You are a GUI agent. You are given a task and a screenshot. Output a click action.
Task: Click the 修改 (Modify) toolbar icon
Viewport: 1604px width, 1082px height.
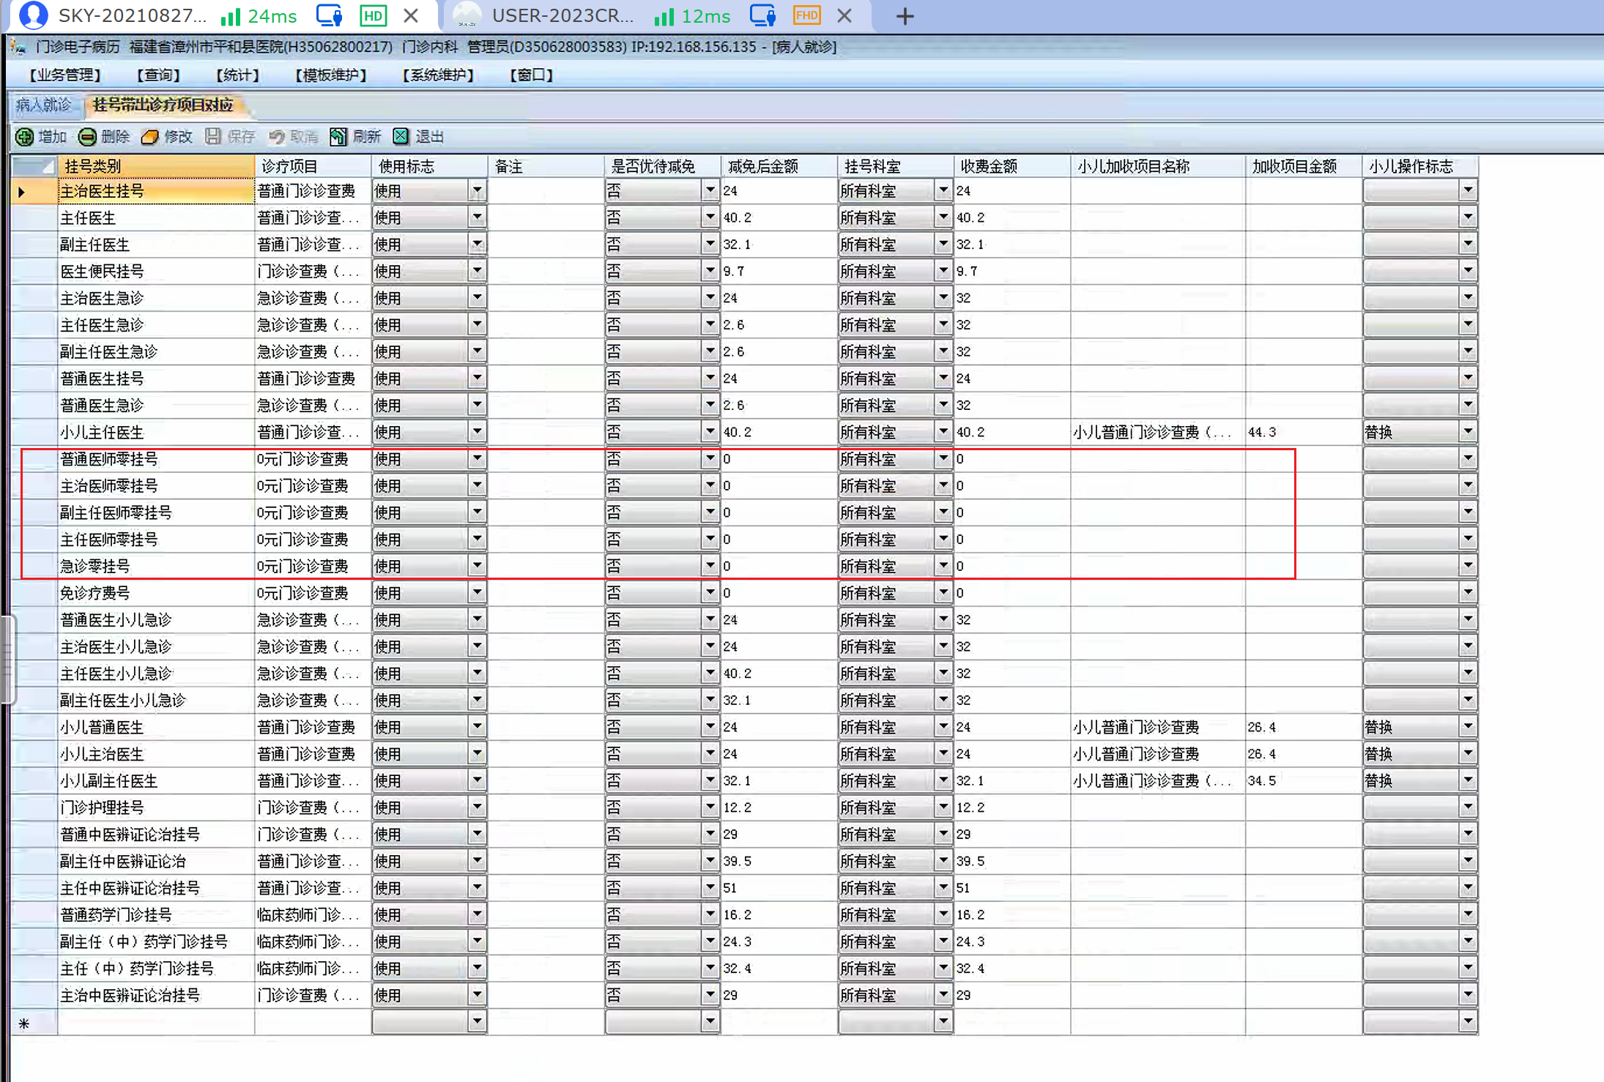(x=150, y=137)
